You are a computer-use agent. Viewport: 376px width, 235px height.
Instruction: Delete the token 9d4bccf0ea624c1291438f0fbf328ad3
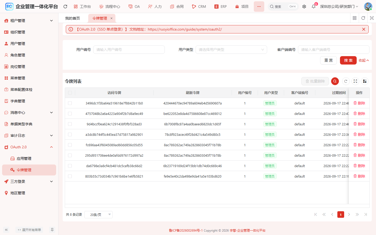coord(359,124)
